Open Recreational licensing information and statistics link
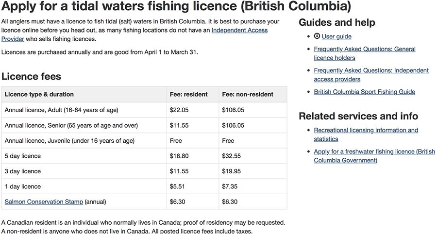 [x=366, y=134]
